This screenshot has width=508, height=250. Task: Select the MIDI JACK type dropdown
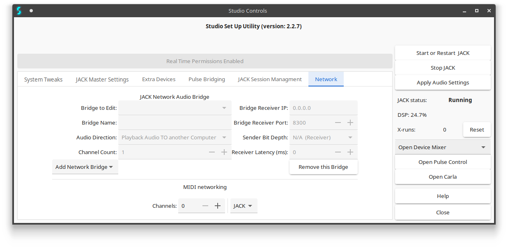pos(244,206)
